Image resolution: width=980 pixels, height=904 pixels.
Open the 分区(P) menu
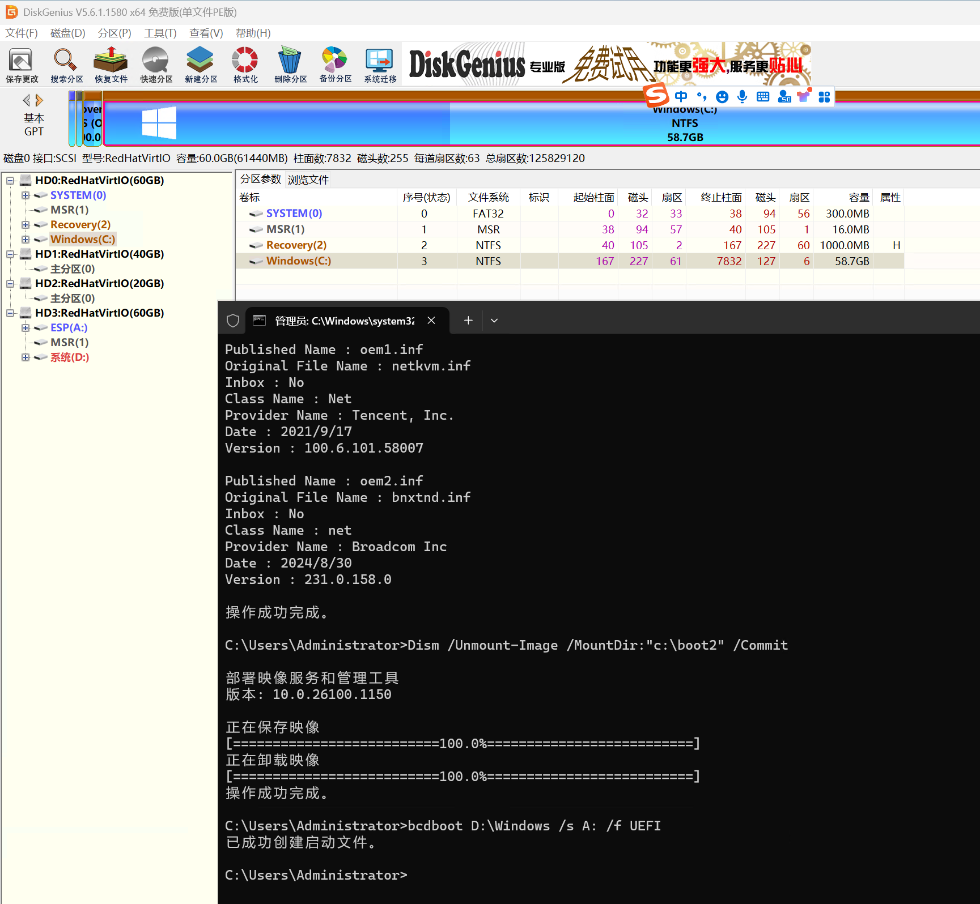click(x=114, y=33)
